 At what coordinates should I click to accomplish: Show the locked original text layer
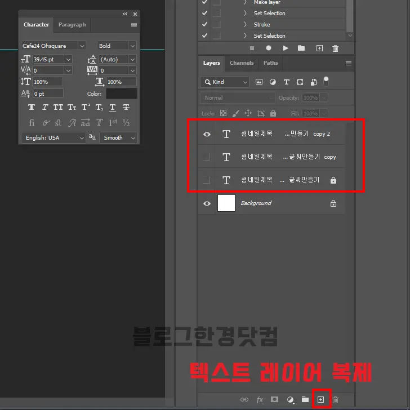click(207, 180)
